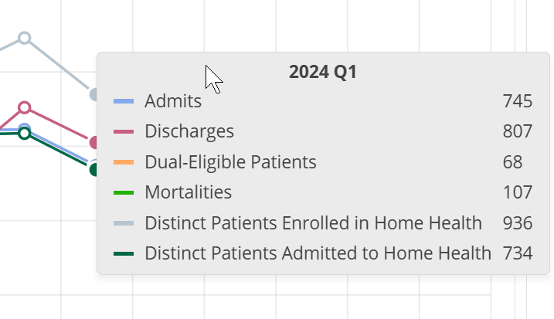
Task: Select the Dual-Eligible Patients label
Action: (x=230, y=162)
